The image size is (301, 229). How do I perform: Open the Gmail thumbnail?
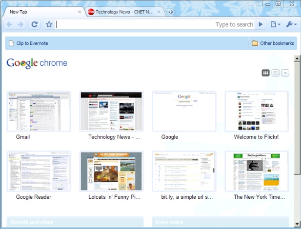[x=39, y=111]
